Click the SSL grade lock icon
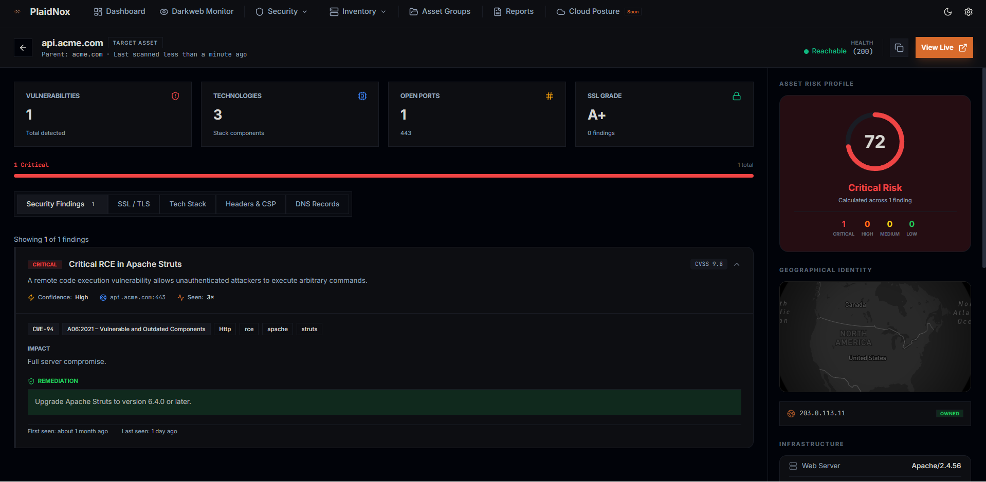Viewport: 986px width, 482px height. (736, 96)
